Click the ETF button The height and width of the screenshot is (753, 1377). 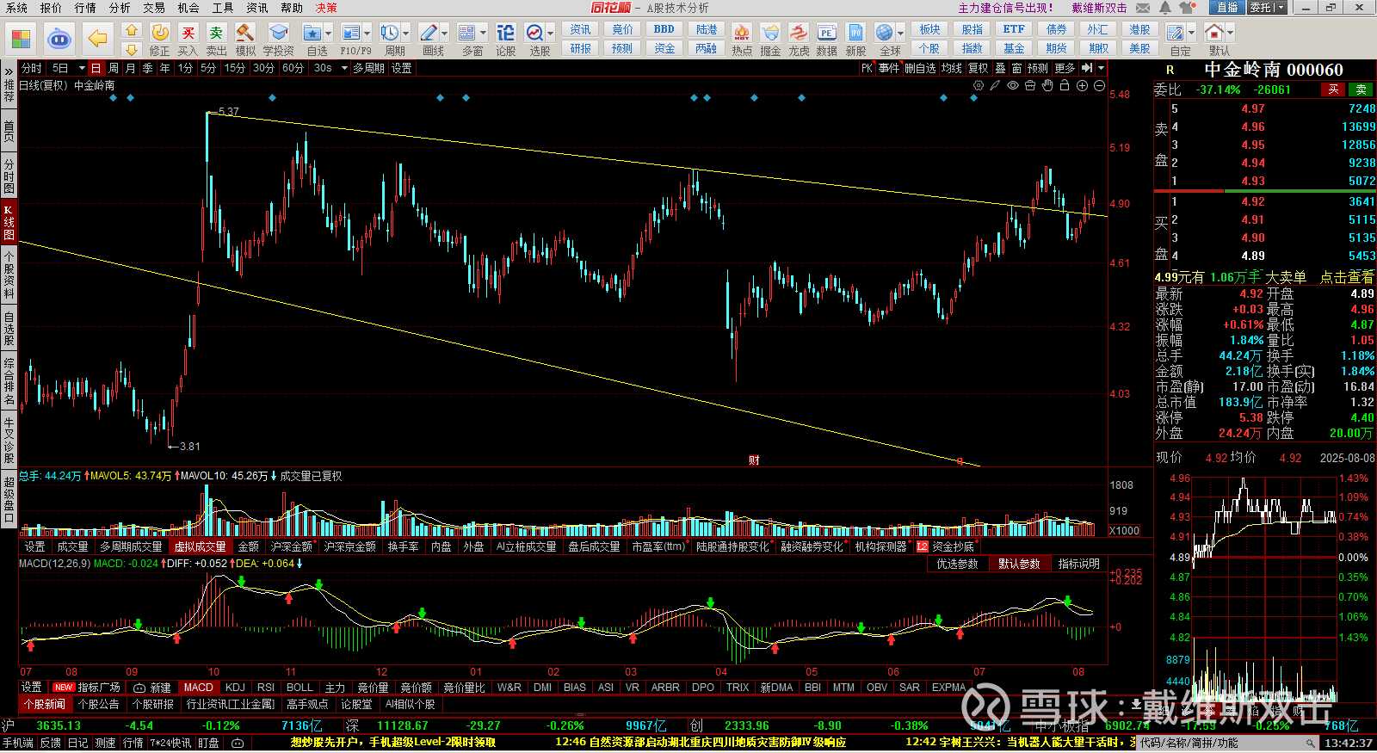[1014, 29]
